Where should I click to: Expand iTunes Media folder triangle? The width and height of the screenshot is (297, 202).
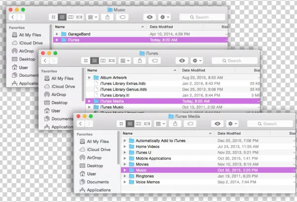click(x=89, y=101)
